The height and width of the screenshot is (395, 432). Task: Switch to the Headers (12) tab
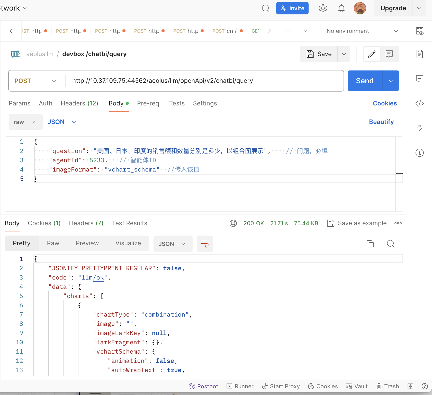79,103
